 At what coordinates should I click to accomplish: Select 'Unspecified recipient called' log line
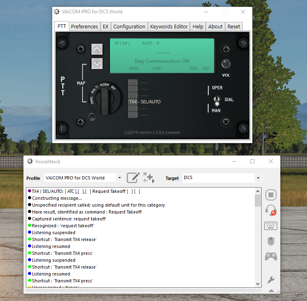pyautogui.click(x=98, y=205)
